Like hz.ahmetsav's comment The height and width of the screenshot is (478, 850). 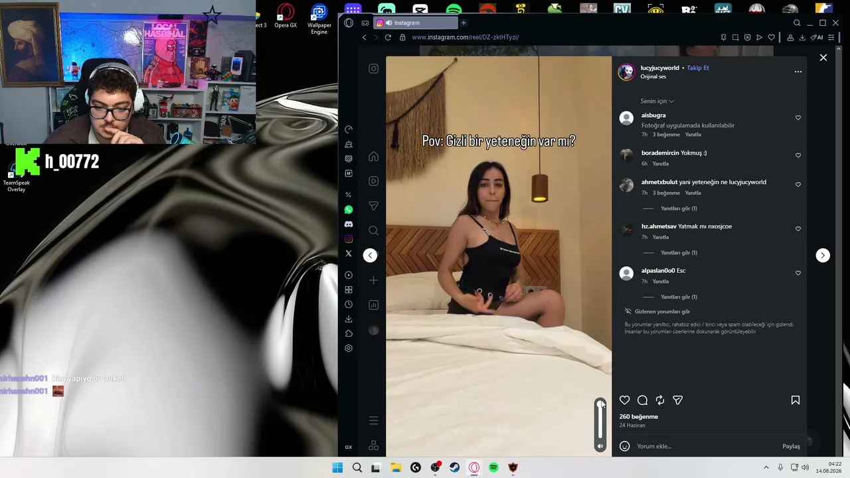798,229
